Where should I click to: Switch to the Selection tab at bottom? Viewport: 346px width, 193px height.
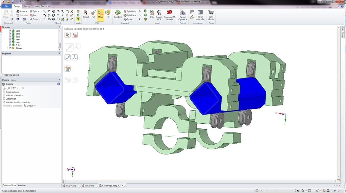[21, 185]
